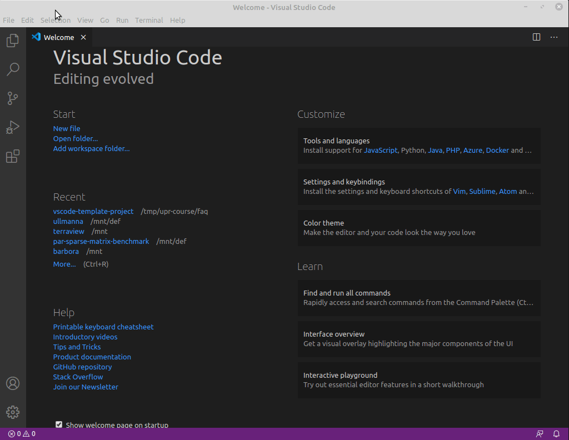
Task: Install Java support link
Action: coord(435,150)
